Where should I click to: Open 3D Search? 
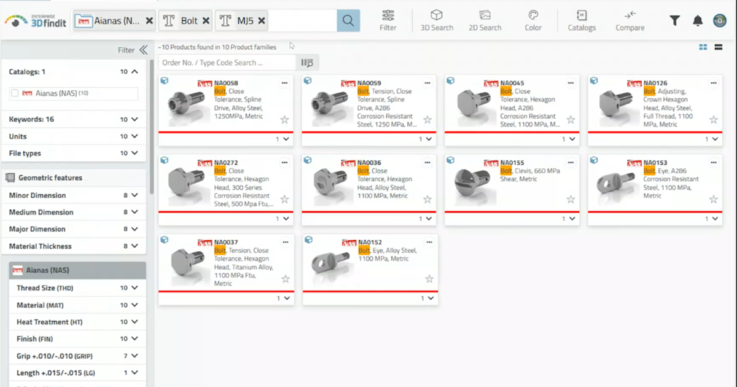(x=437, y=20)
